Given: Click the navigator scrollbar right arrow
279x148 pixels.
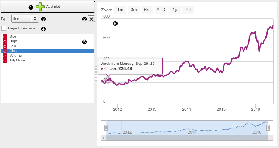Looking at the screenshot, I should (271, 138).
